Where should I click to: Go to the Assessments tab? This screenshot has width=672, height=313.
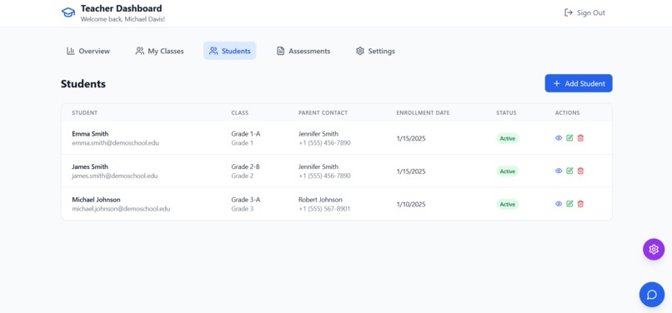point(303,51)
